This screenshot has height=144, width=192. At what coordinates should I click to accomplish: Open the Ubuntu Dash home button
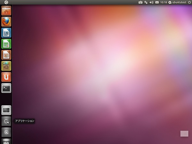tap(6, 2)
